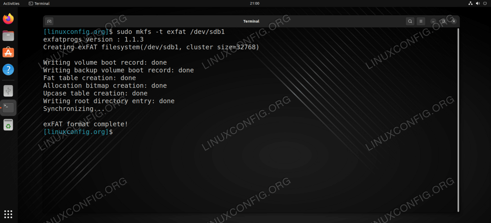Open the network status indicator
Screen dimensions: 491x223
(471, 3)
